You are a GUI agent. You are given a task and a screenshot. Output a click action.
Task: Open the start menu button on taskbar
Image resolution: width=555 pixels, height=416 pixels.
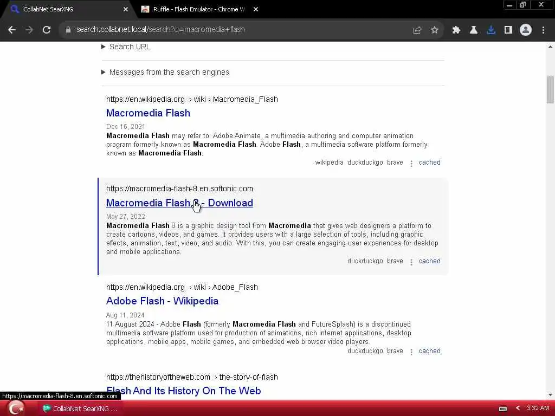pyautogui.click(x=16, y=408)
